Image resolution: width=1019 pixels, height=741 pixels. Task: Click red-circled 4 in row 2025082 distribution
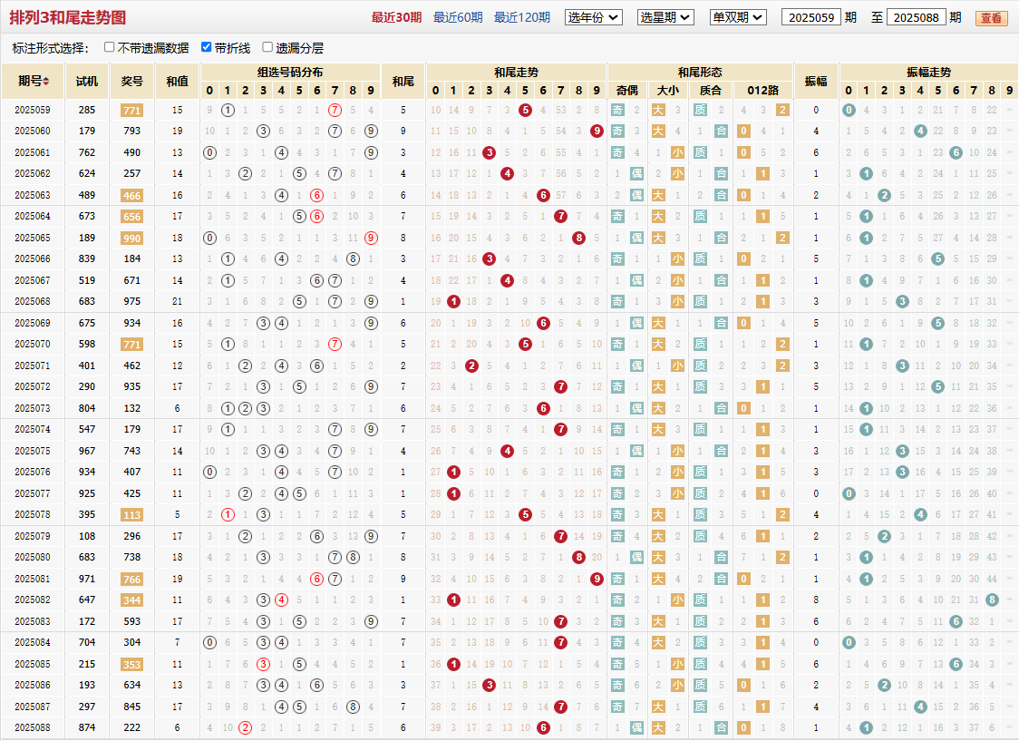click(281, 600)
